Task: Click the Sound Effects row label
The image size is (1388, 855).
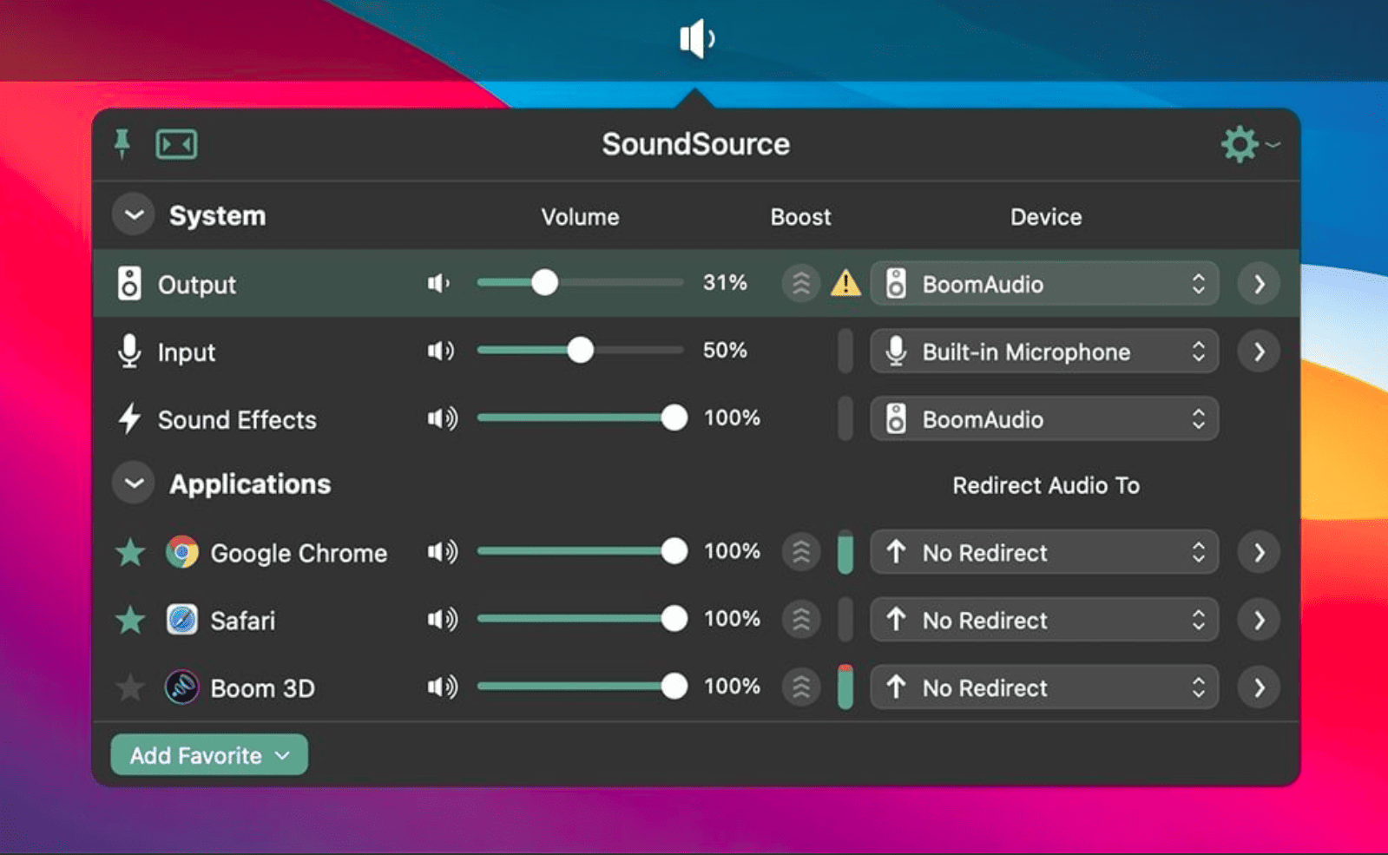Action: pos(237,420)
